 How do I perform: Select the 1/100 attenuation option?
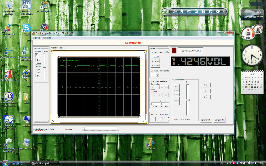coord(38,67)
